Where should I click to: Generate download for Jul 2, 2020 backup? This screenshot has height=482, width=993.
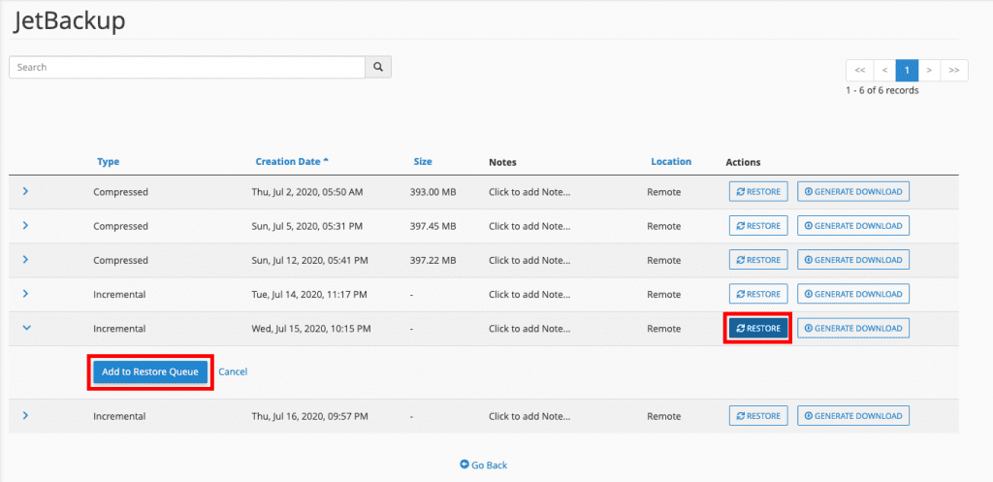(x=853, y=192)
